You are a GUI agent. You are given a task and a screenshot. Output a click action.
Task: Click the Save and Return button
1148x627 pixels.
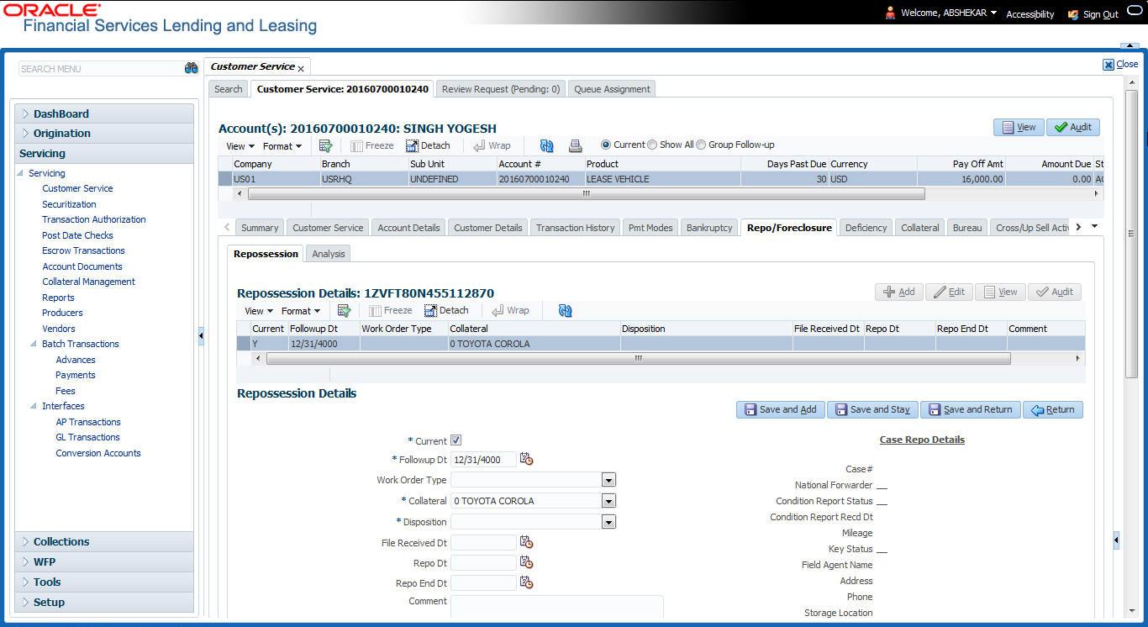(971, 409)
